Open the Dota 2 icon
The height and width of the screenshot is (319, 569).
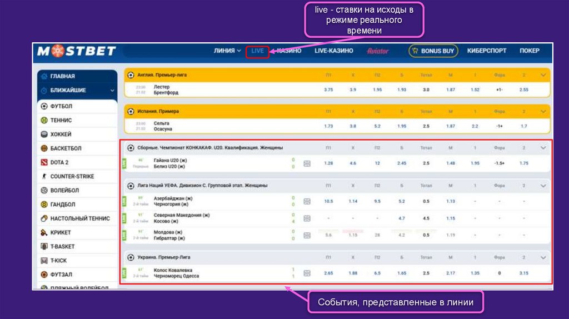point(44,162)
